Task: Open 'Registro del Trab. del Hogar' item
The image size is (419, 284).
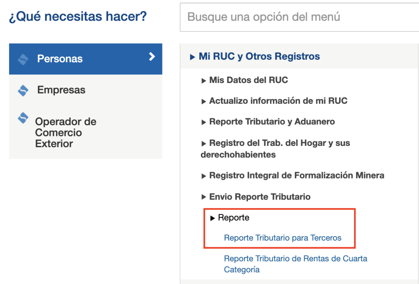Action: (279, 143)
